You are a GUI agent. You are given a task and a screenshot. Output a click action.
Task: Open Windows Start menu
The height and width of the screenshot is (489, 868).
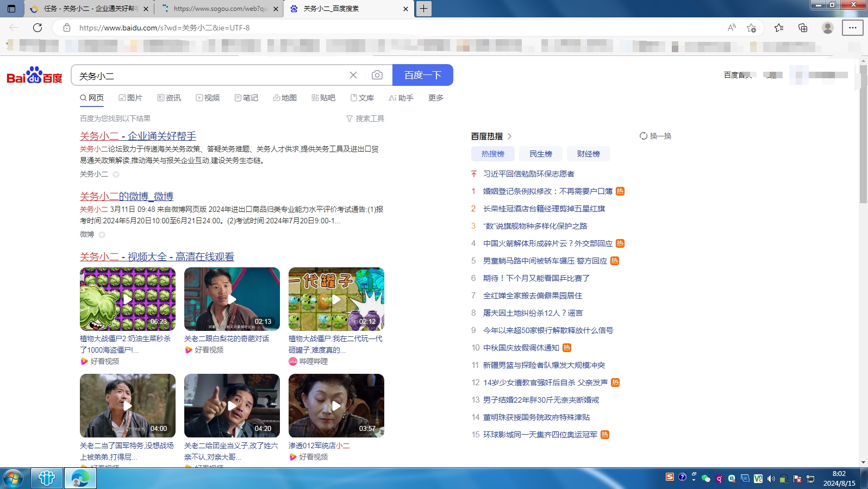(x=13, y=478)
